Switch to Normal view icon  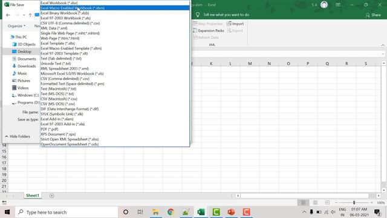[303, 202]
